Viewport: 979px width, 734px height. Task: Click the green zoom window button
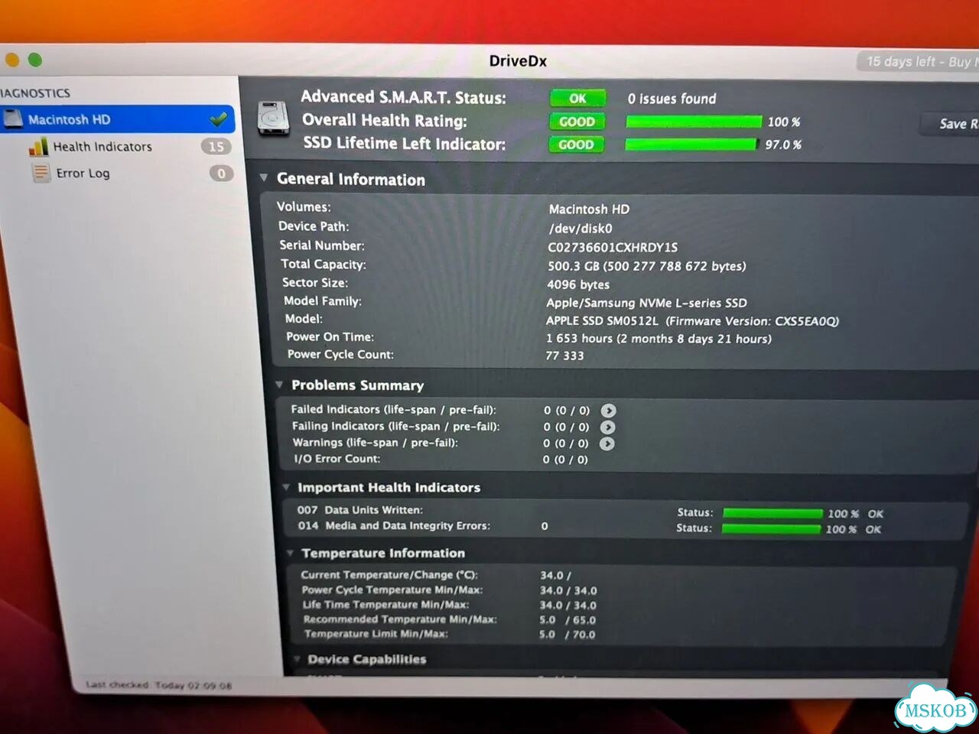click(x=35, y=60)
